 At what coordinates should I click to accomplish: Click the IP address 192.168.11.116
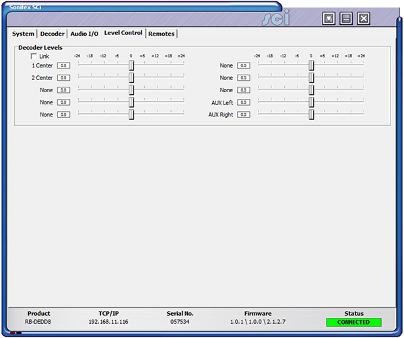pyautogui.click(x=108, y=322)
